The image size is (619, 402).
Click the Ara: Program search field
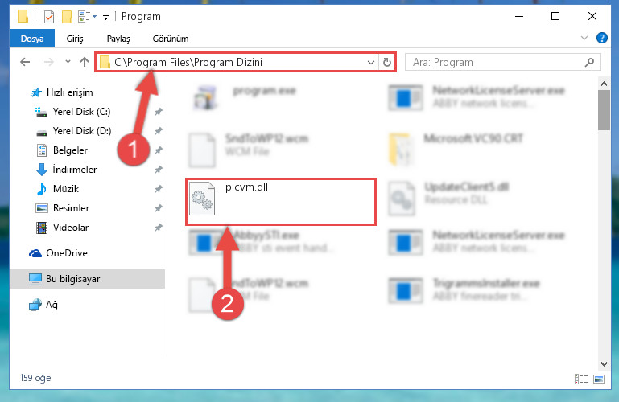(x=503, y=62)
